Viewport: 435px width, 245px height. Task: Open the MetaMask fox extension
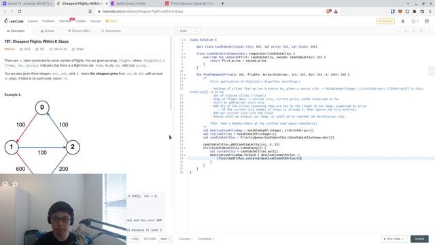(400, 12)
